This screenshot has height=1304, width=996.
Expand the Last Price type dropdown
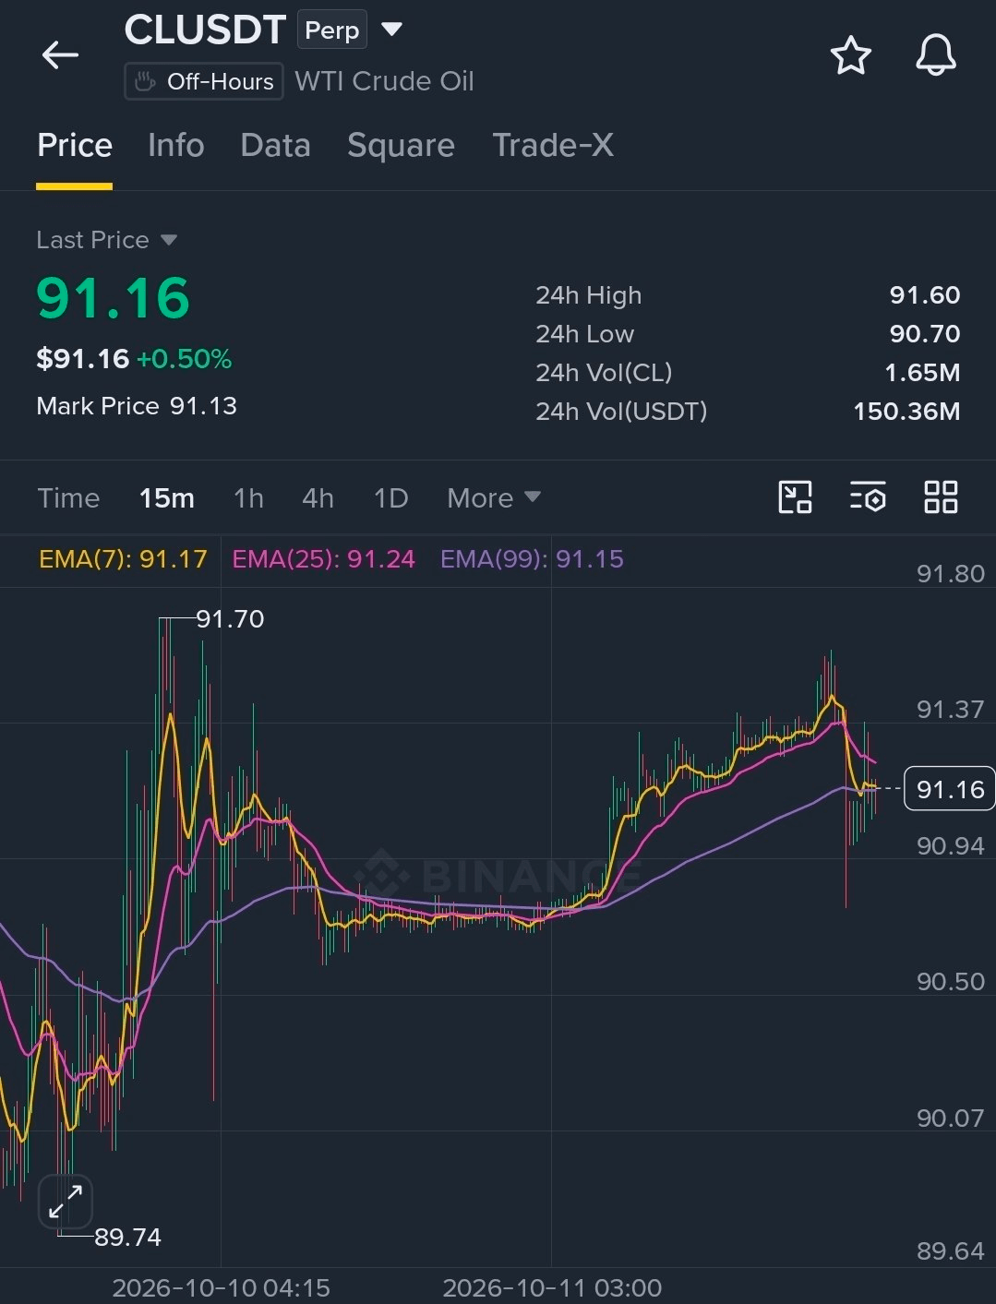[x=169, y=240]
